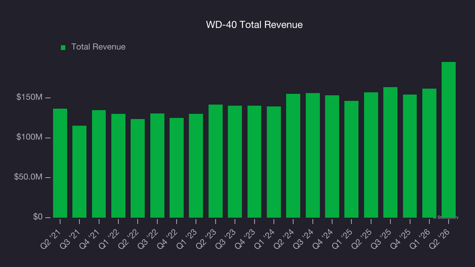The height and width of the screenshot is (267, 475).
Task: Click the green Total Revenue legend swatch
Action: [63, 47]
